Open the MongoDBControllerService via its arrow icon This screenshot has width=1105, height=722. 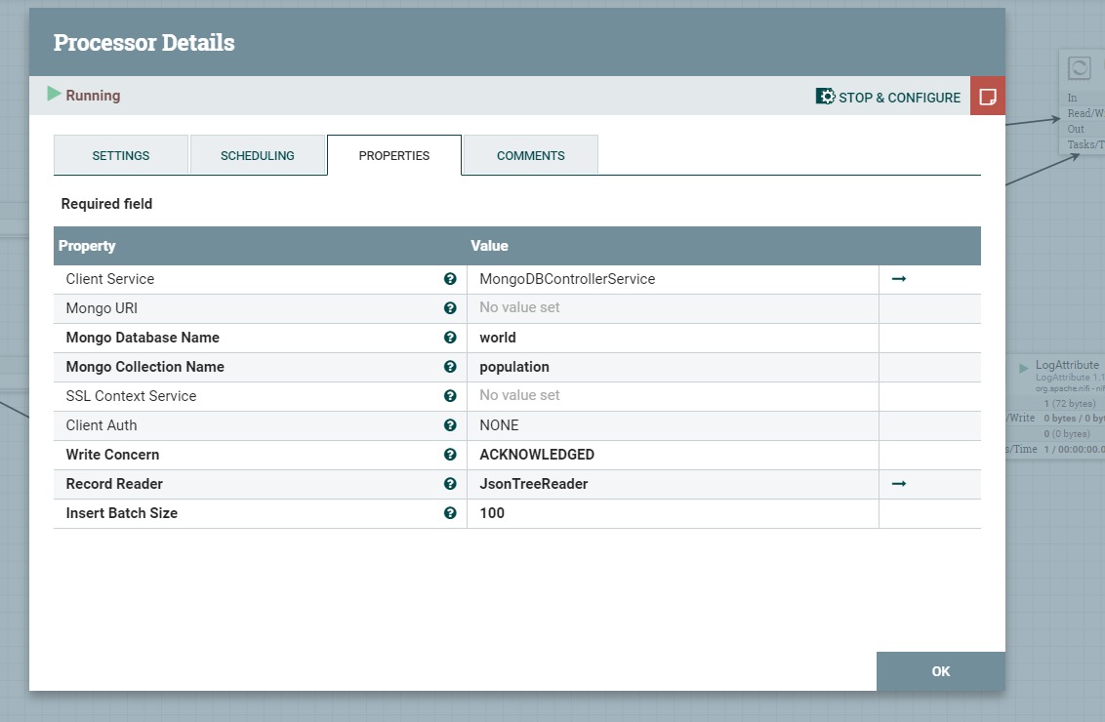click(x=898, y=278)
